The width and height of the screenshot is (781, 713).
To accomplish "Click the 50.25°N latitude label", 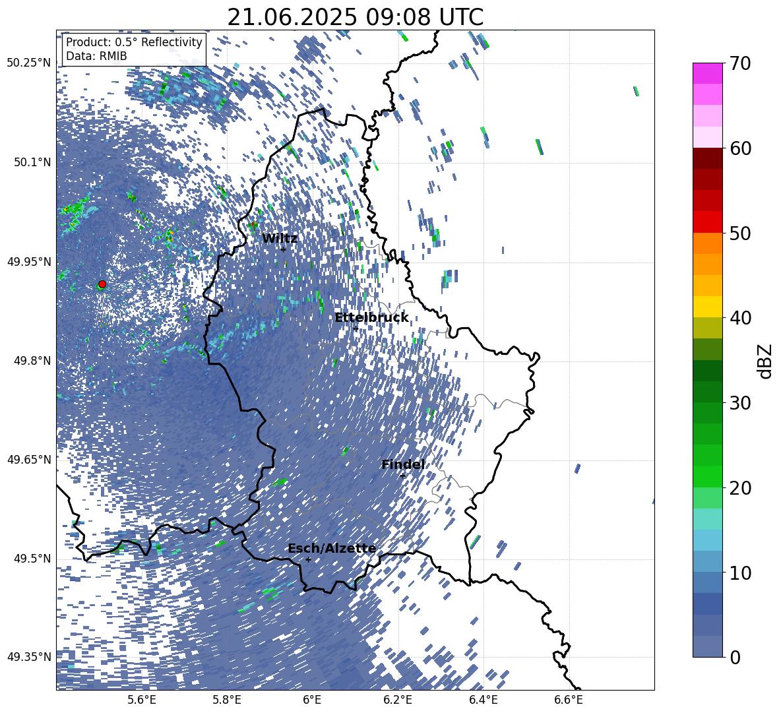I will coord(29,63).
